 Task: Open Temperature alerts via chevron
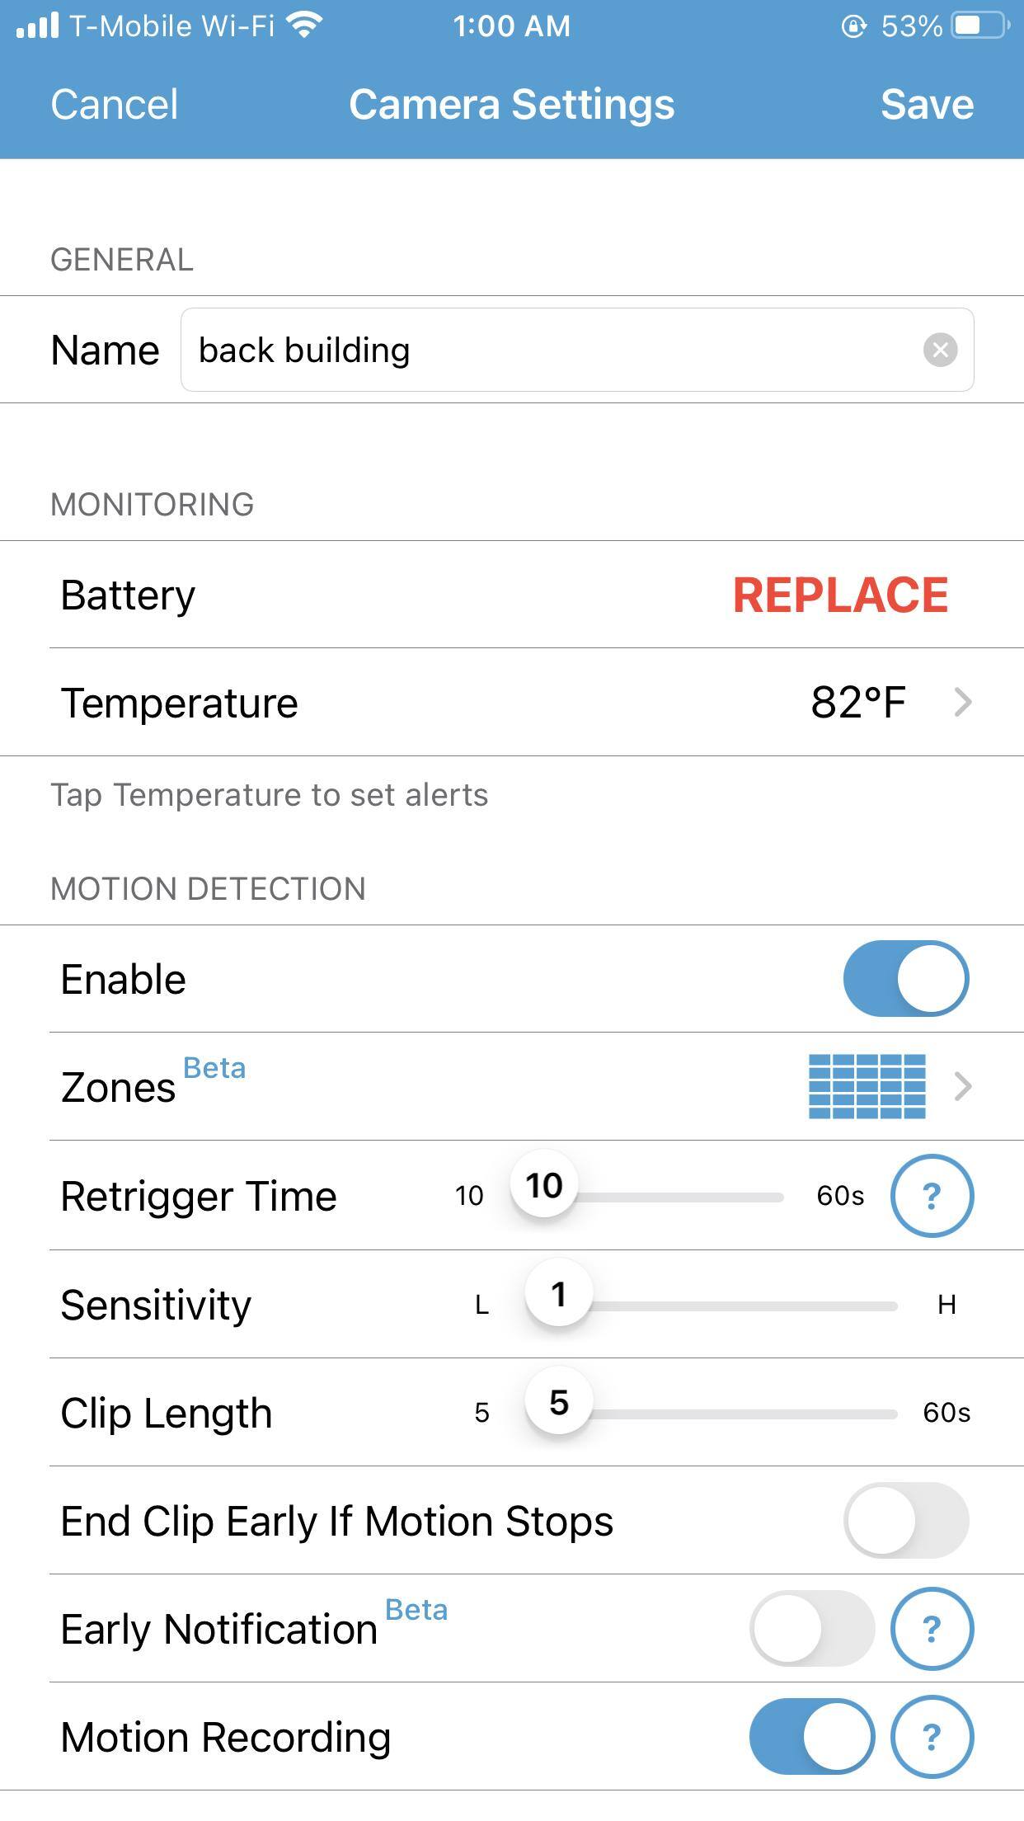click(x=962, y=703)
